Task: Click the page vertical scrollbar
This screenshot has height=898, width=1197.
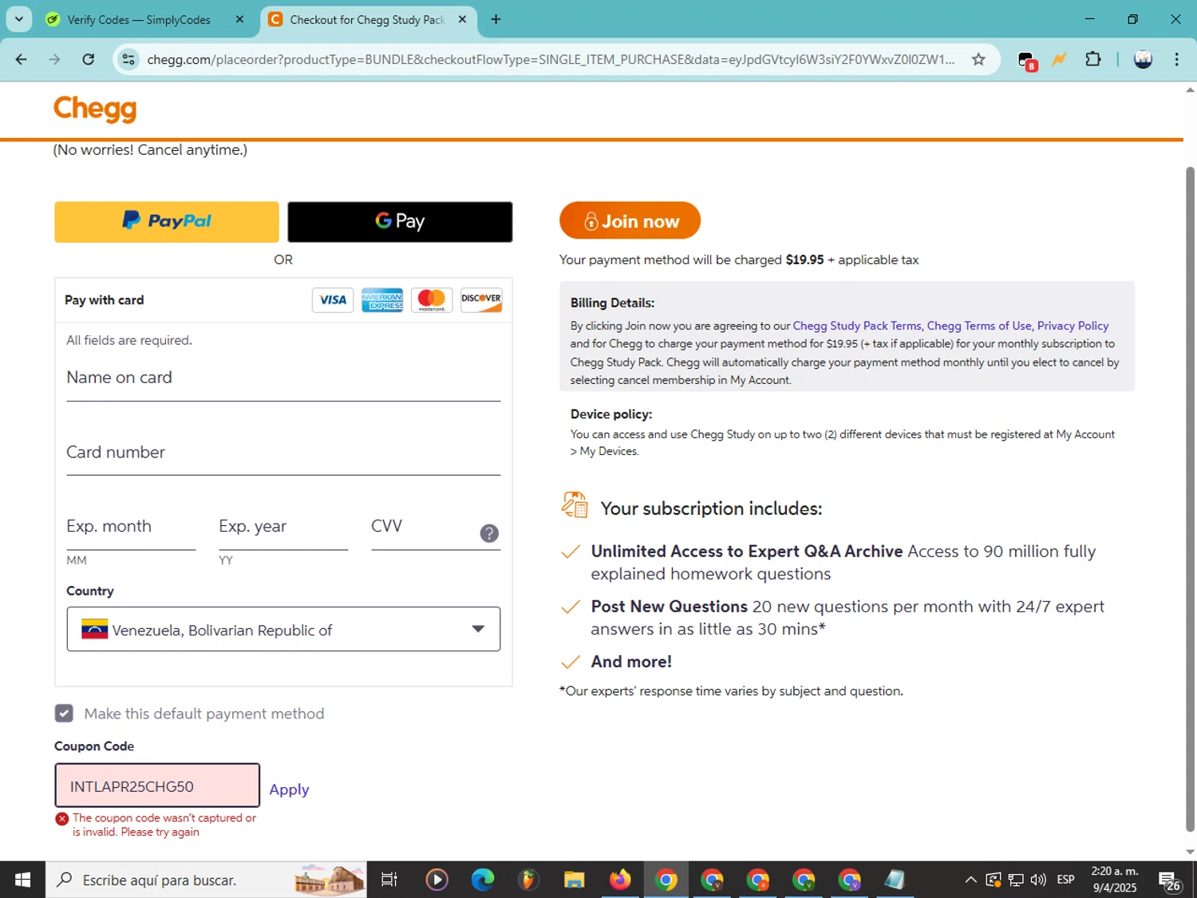Action: pyautogui.click(x=1190, y=498)
